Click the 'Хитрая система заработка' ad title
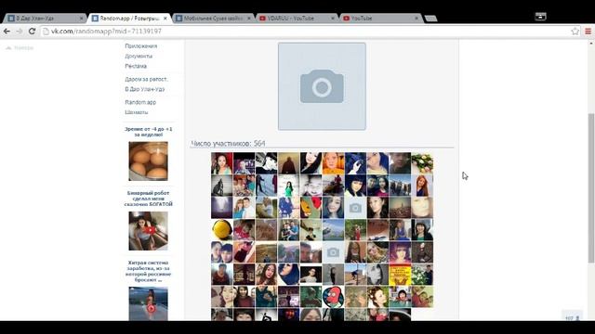The height and width of the screenshot is (334, 595). click(149, 271)
